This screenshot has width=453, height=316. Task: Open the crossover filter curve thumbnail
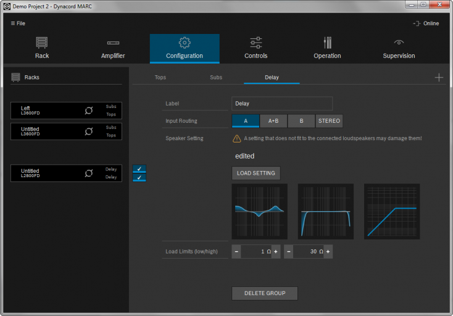point(326,212)
